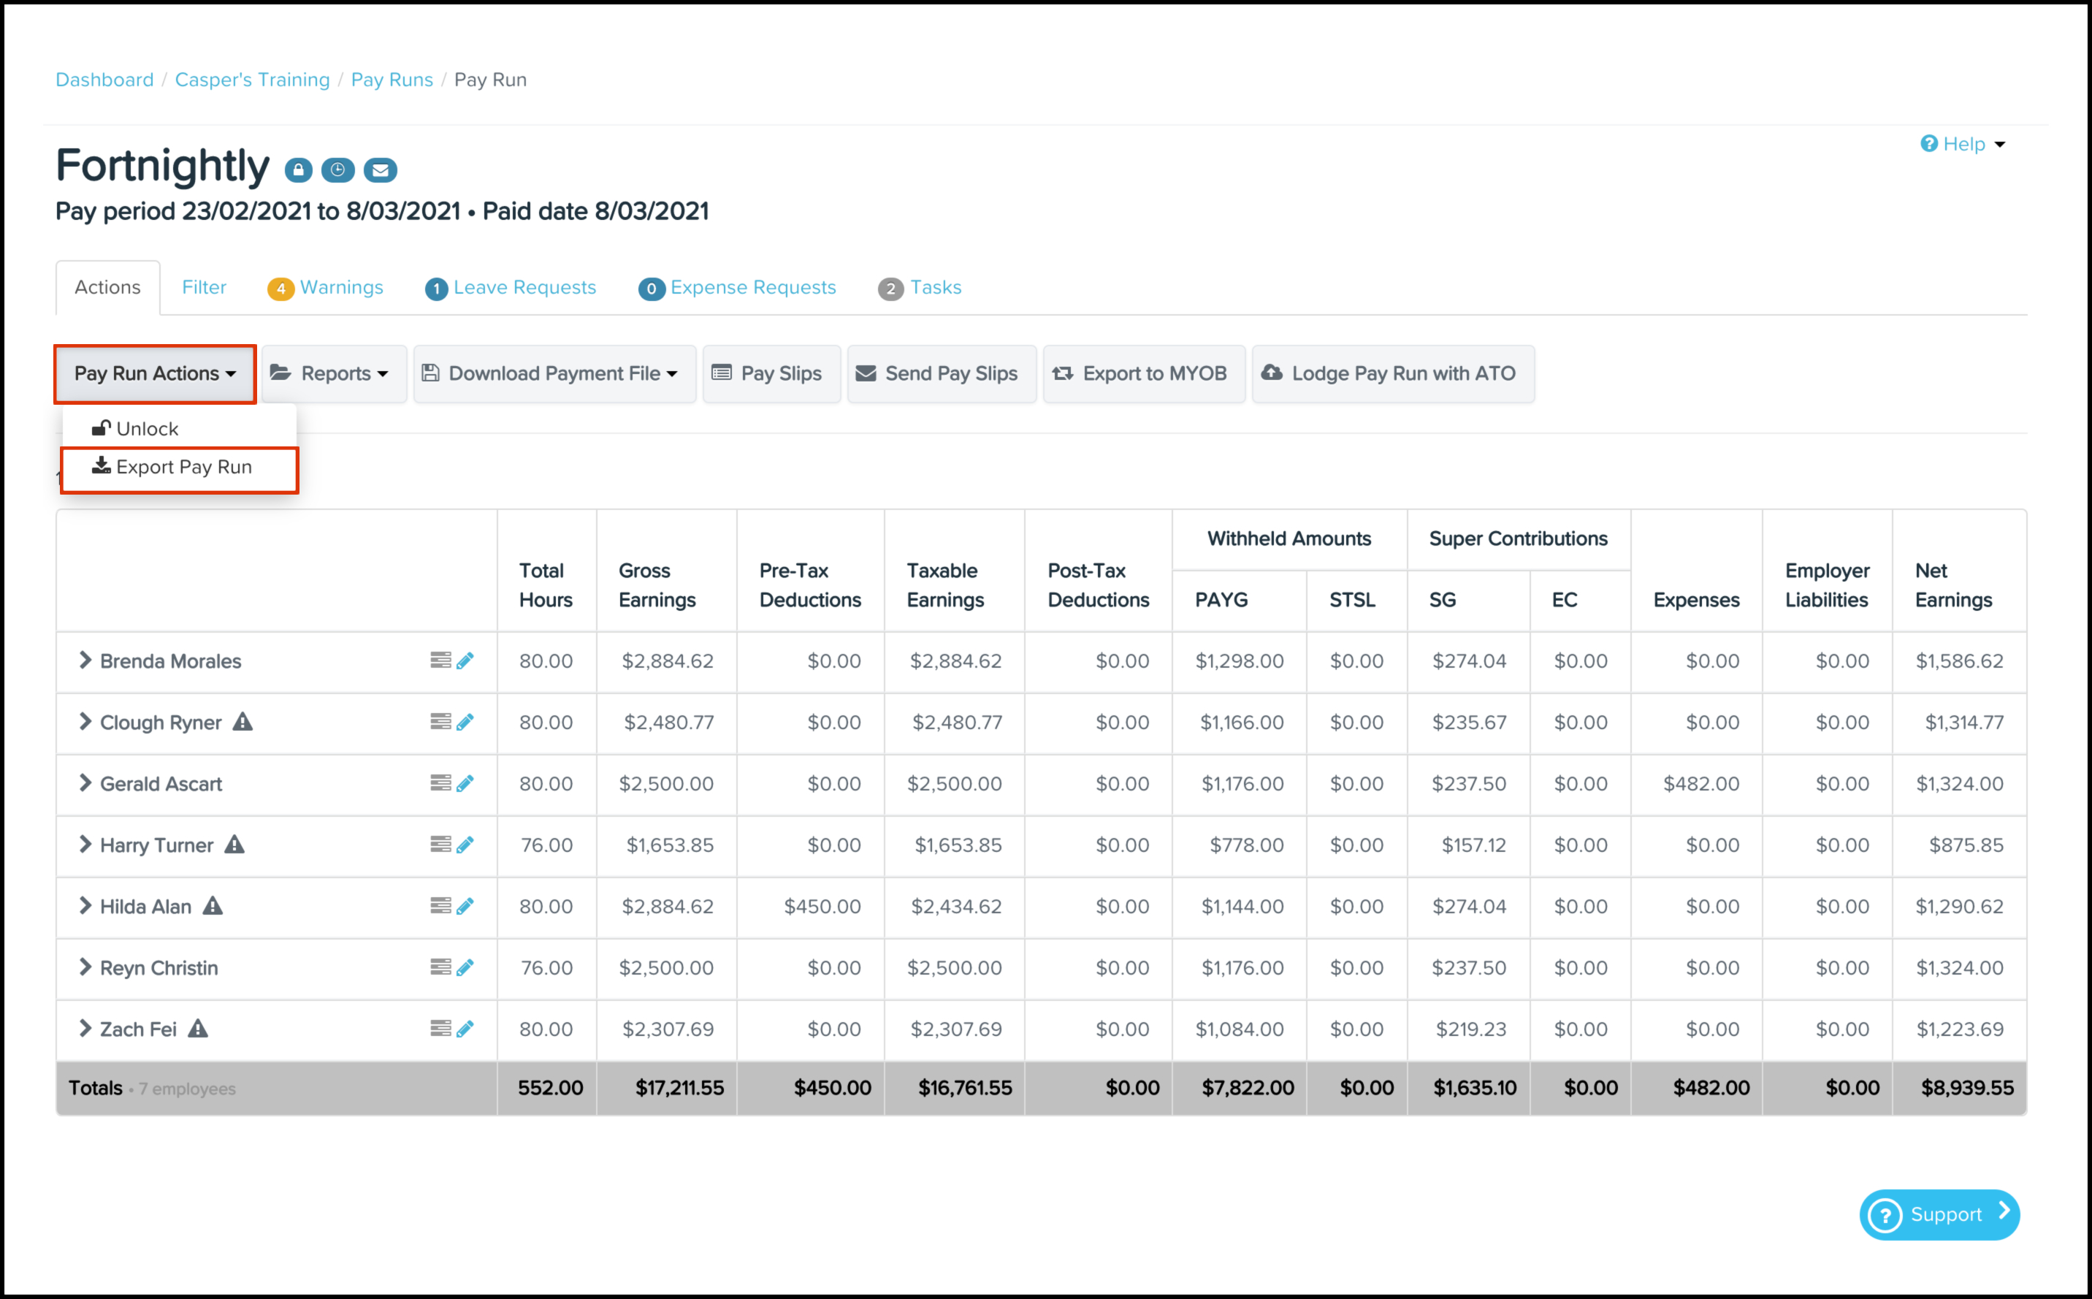Open the Help menu
The width and height of the screenshot is (2092, 1299).
click(x=1963, y=143)
